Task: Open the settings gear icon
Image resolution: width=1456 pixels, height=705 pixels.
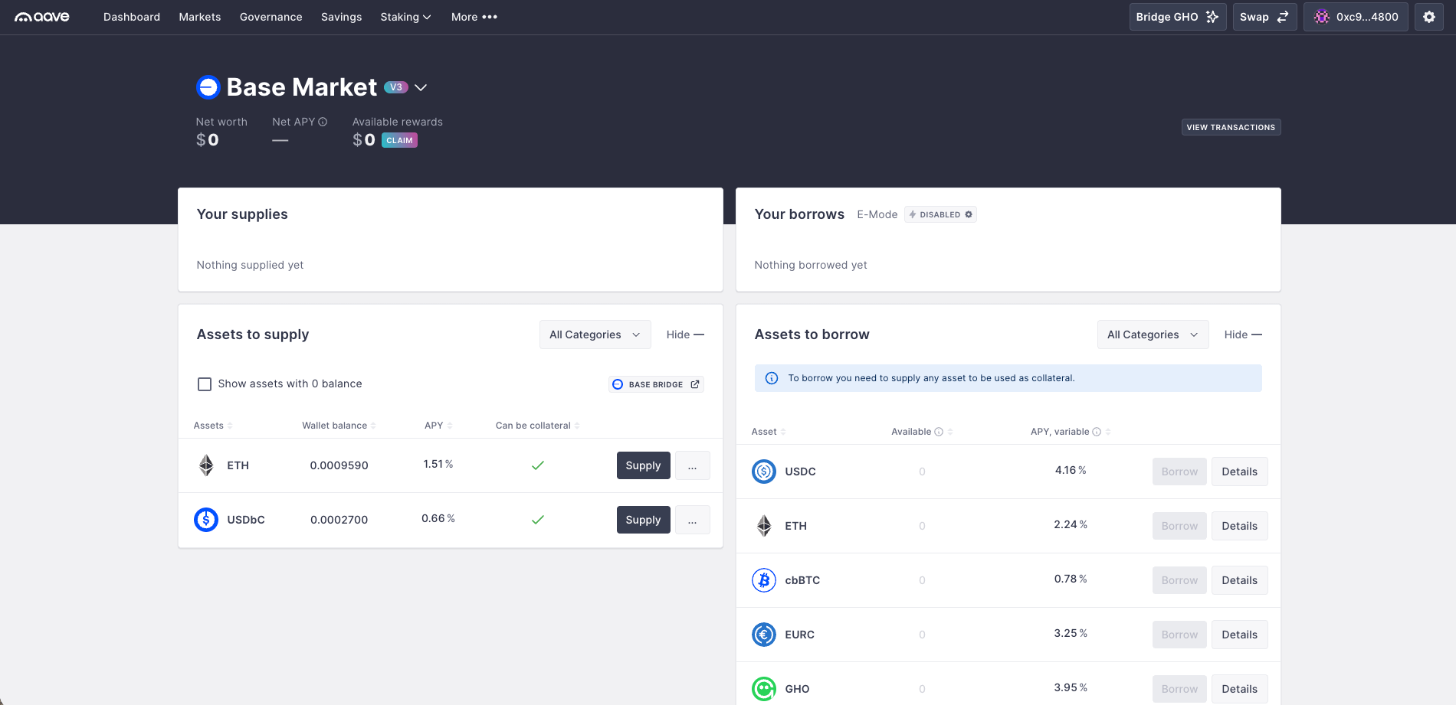Action: pos(1429,17)
